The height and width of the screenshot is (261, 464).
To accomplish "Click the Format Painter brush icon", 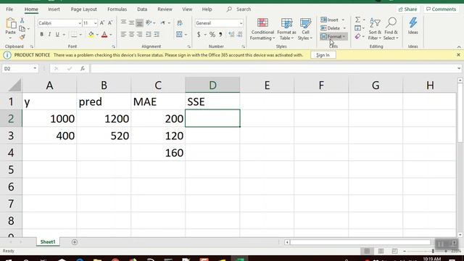I will tap(22, 37).
